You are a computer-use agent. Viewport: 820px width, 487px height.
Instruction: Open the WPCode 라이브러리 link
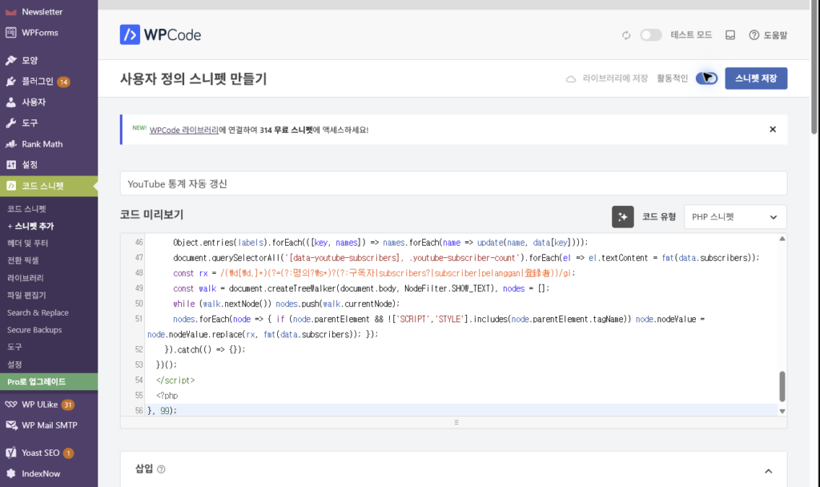[183, 130]
